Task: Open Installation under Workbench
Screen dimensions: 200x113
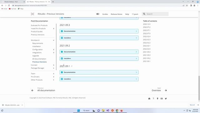Action: [x=37, y=46]
